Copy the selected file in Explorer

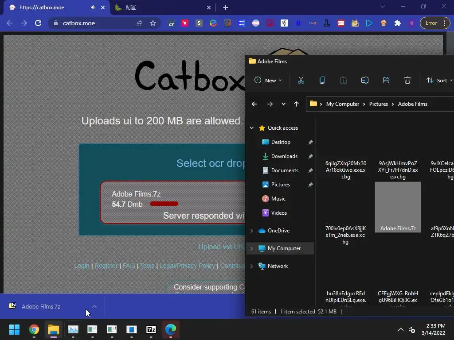click(322, 81)
